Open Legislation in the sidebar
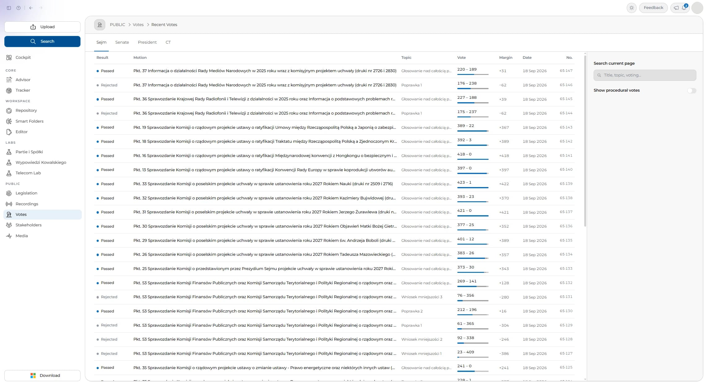The height and width of the screenshot is (388, 710). click(42, 193)
